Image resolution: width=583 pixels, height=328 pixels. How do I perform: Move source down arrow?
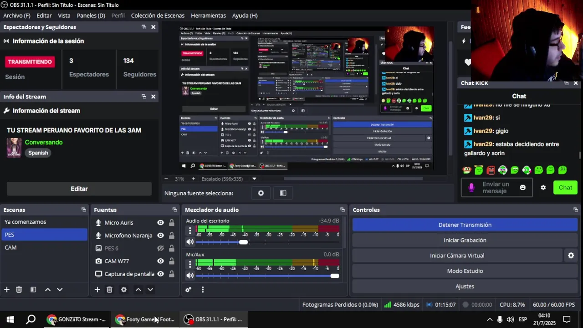(x=150, y=290)
